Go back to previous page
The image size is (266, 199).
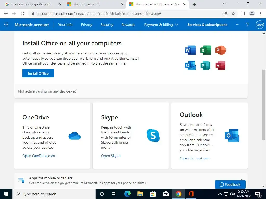(x=6, y=13)
